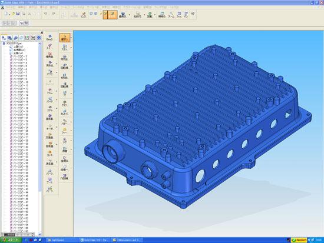Select the 投影曲線 project curve tool
Image resolution: width=324 pixels, height=243 pixels.
(x=50, y=144)
